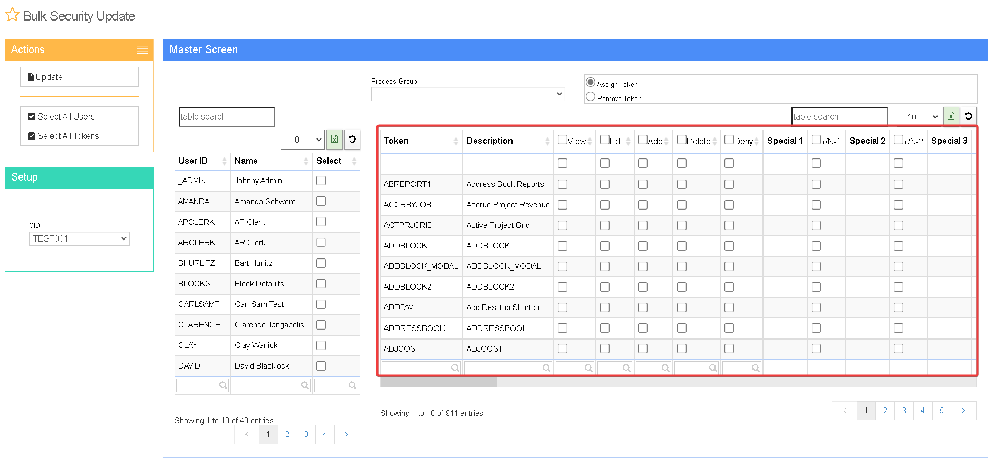
Task: Export the users table to Excel
Action: point(334,140)
